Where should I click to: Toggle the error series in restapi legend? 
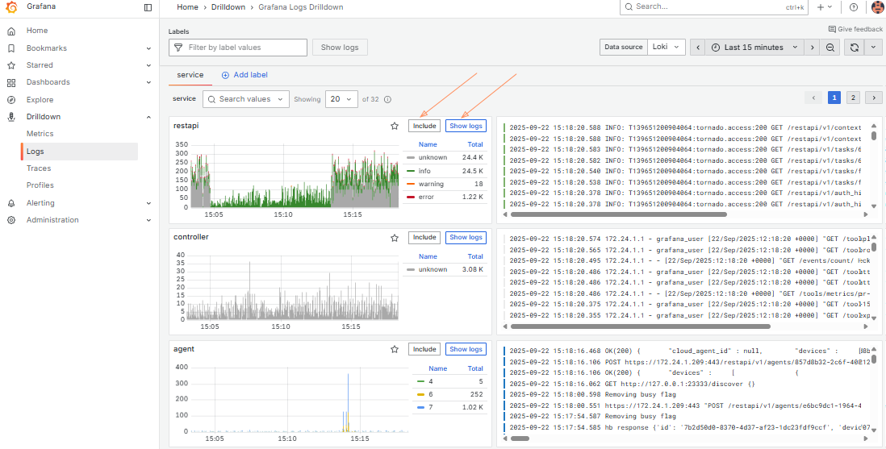427,197
